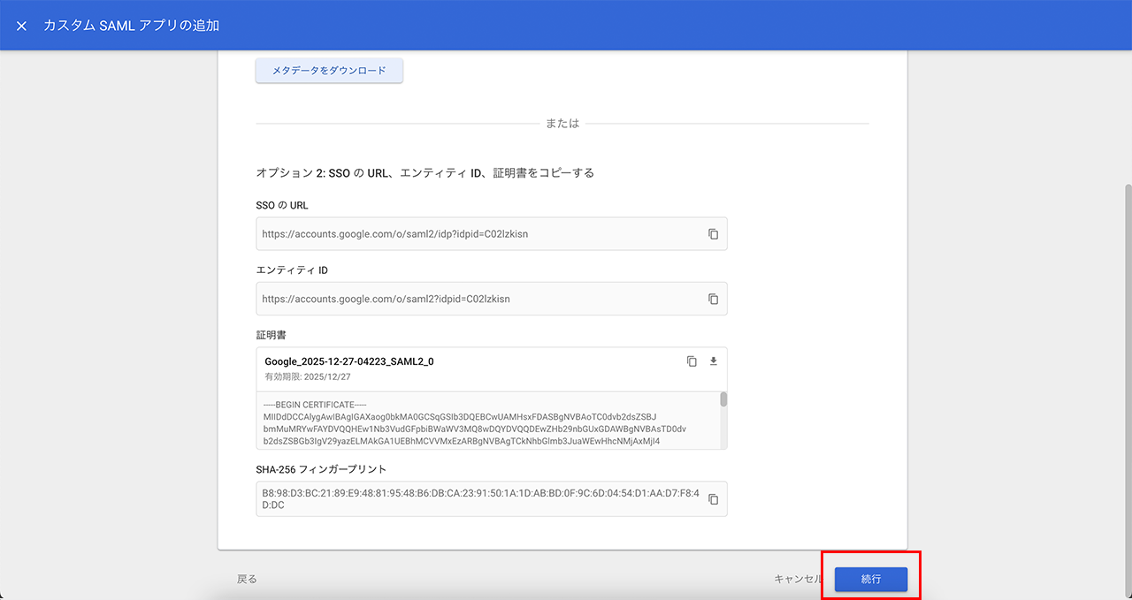Click the メタデータをダウンロード button
The image size is (1132, 600).
[x=329, y=71]
